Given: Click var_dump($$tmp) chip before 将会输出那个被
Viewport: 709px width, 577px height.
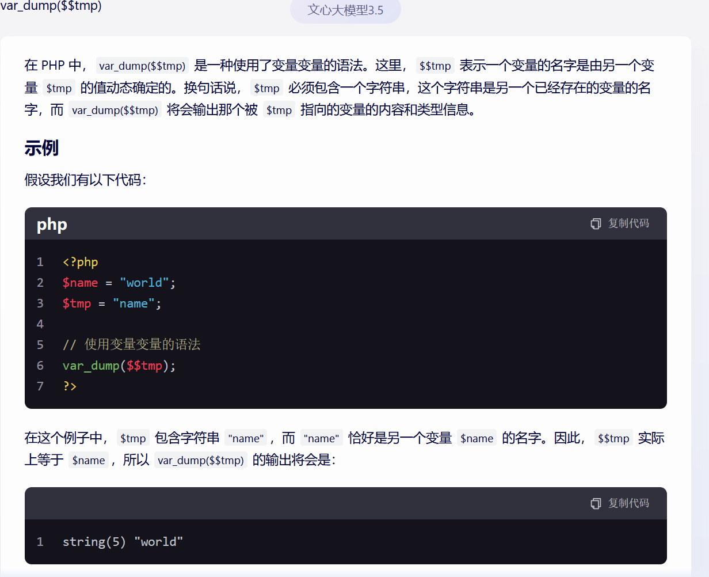Looking at the screenshot, I should click(115, 110).
